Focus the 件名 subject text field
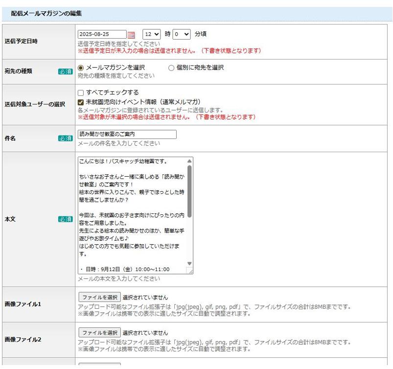393x369 pixels. pyautogui.click(x=127, y=135)
